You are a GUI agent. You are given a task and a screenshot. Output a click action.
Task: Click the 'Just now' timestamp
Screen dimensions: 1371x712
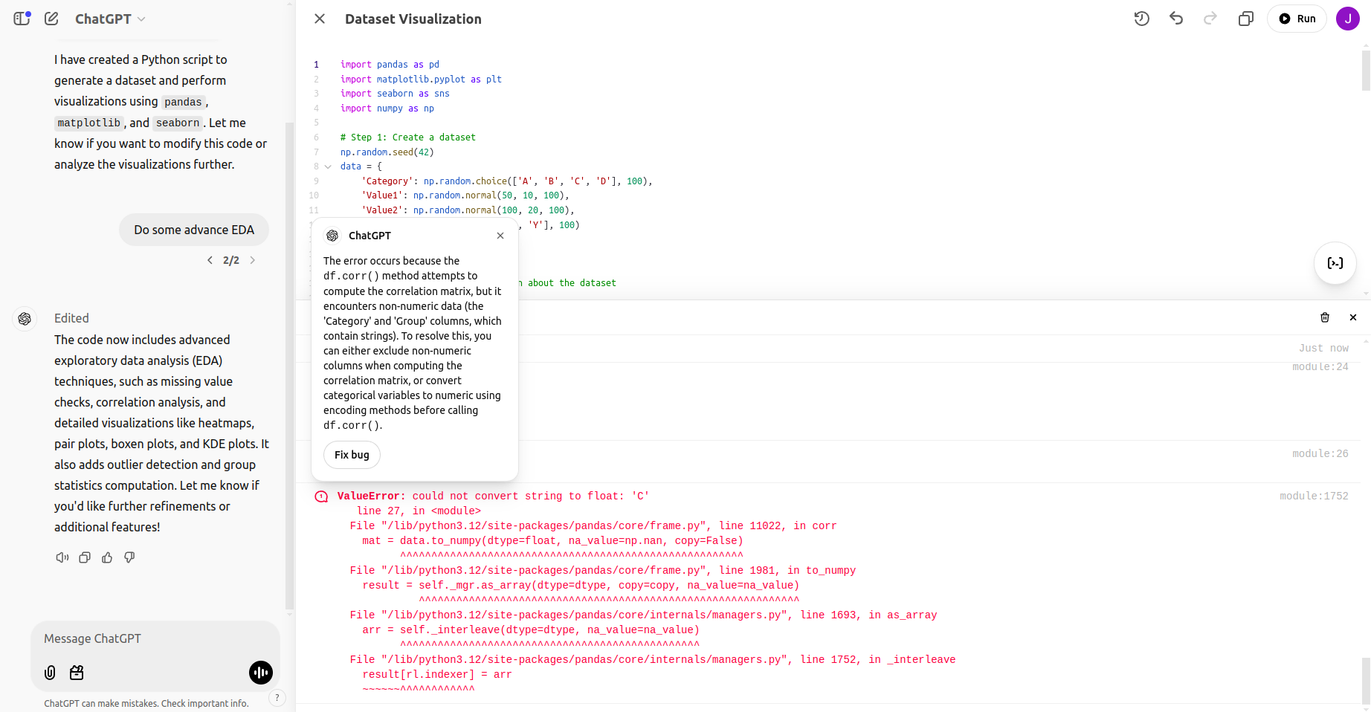point(1323,348)
